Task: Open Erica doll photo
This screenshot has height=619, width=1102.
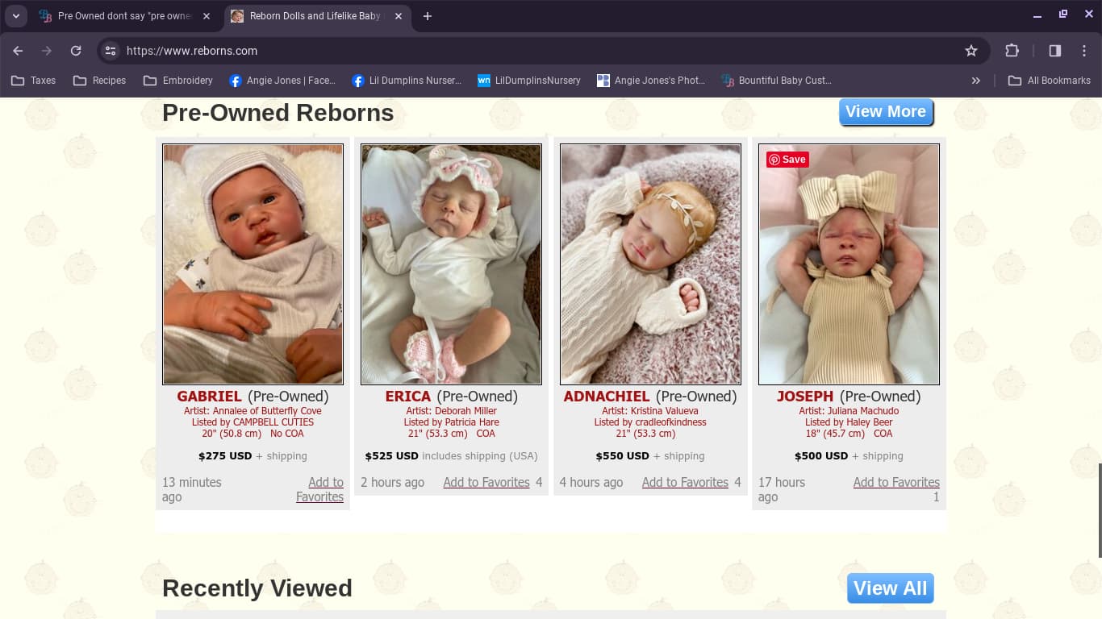Action: pyautogui.click(x=451, y=264)
